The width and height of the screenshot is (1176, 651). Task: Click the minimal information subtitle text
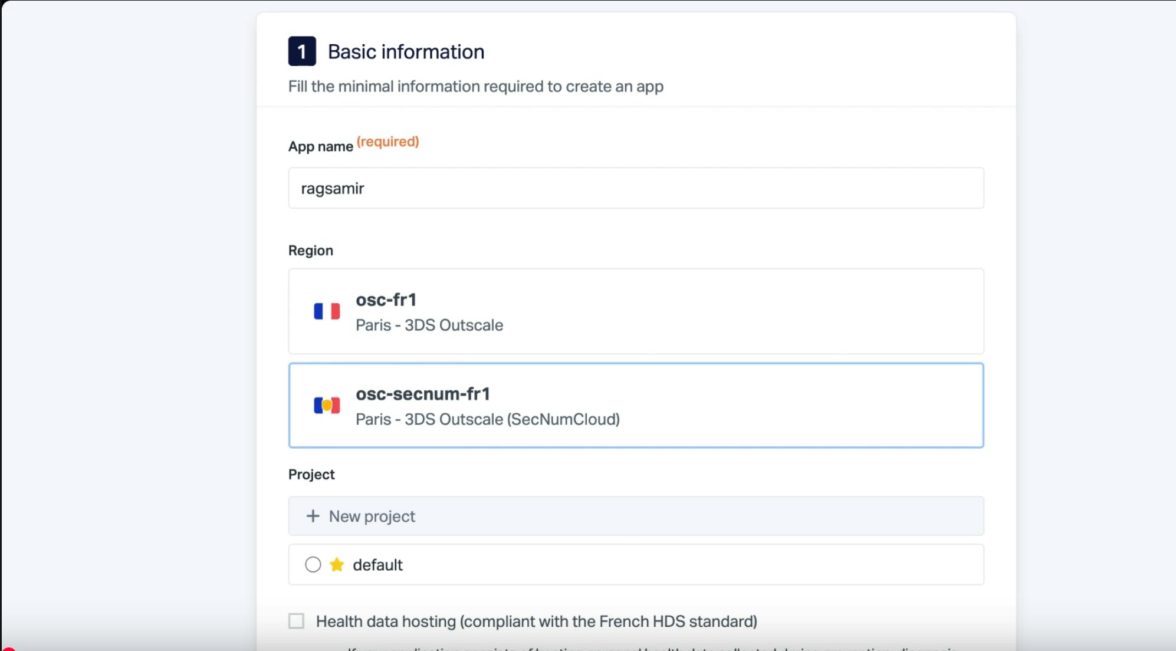(x=475, y=86)
